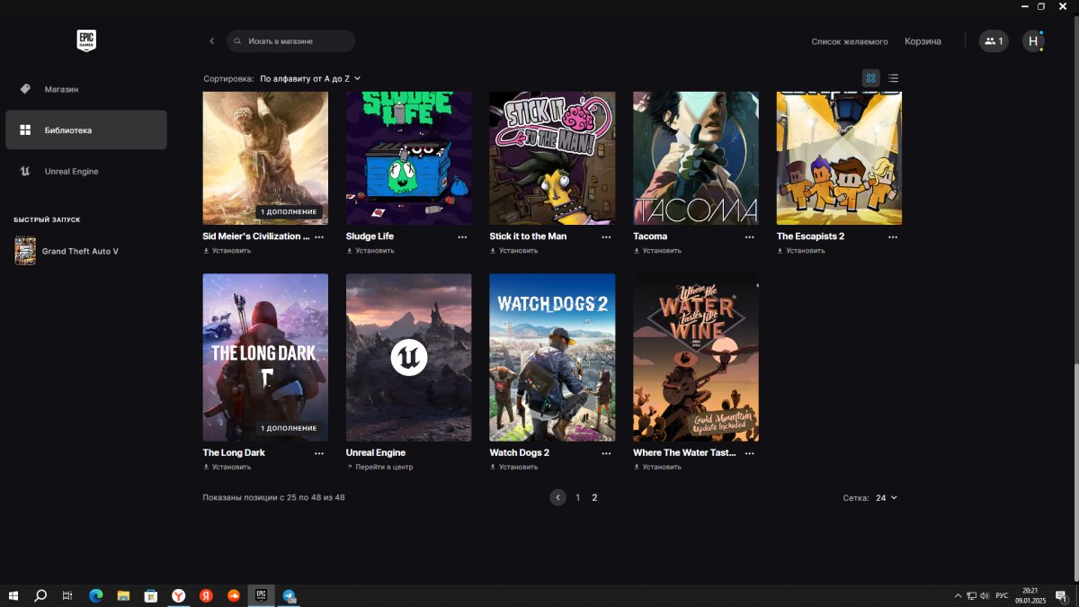The width and height of the screenshot is (1079, 607).
Task: Open Корзина cart link
Action: [x=923, y=41]
